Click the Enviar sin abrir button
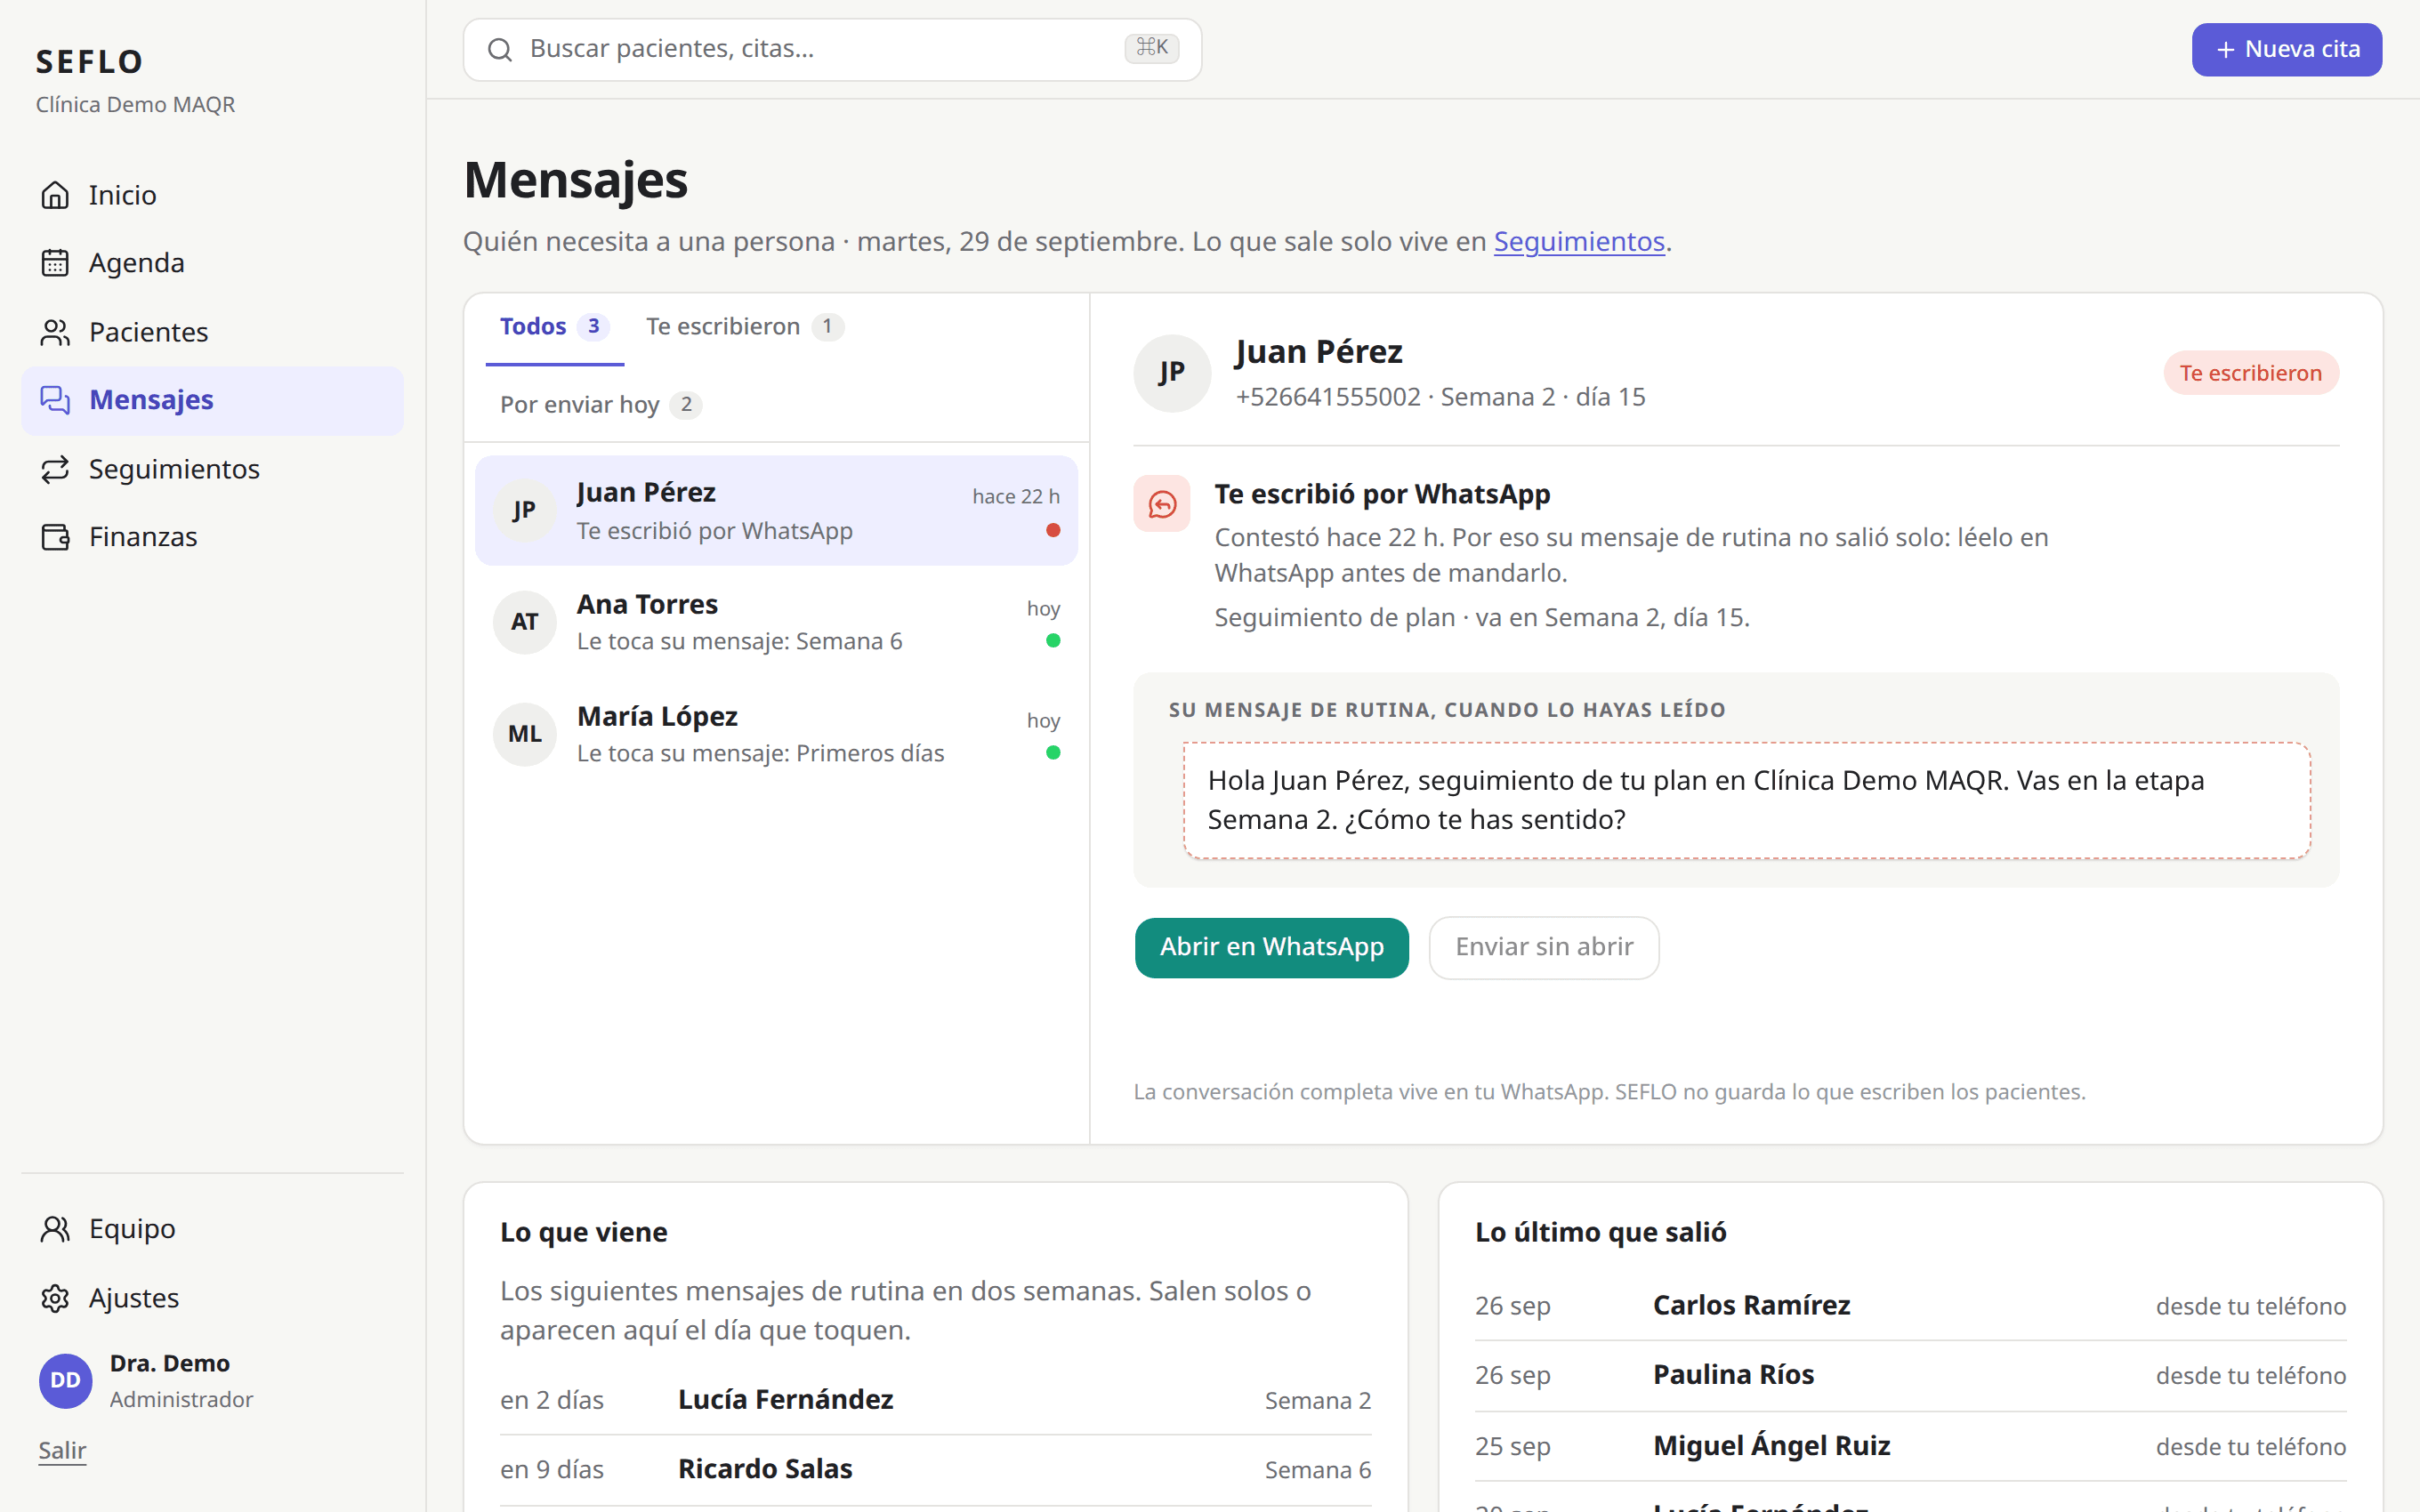2420x1512 pixels. tap(1544, 947)
